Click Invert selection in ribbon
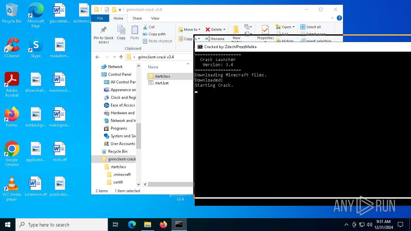This screenshot has height=231, width=411. point(316,41)
